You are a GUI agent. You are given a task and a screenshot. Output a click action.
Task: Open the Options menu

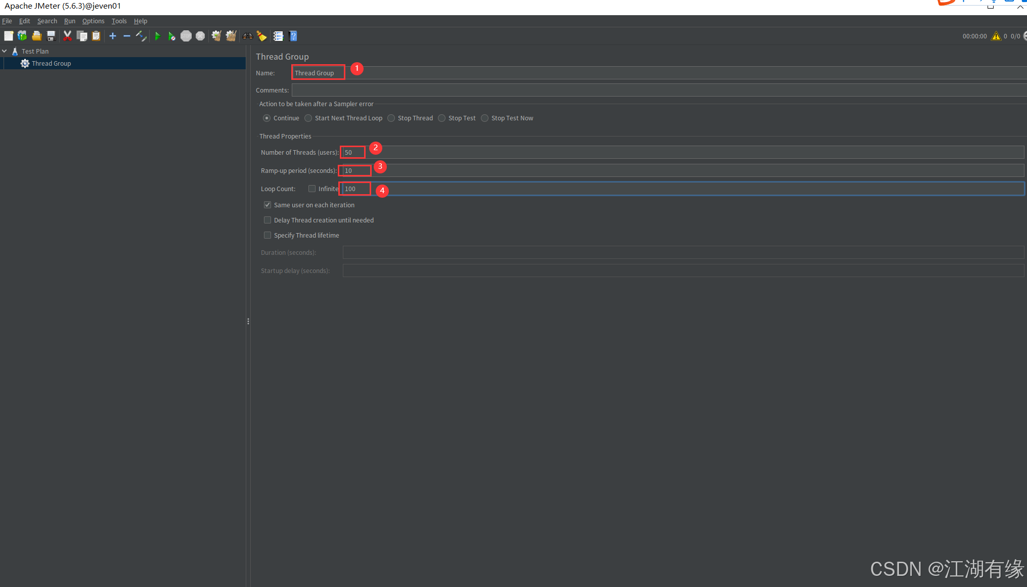(93, 21)
